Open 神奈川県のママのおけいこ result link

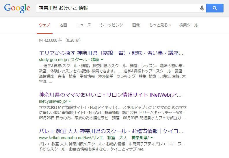(x=110, y=95)
